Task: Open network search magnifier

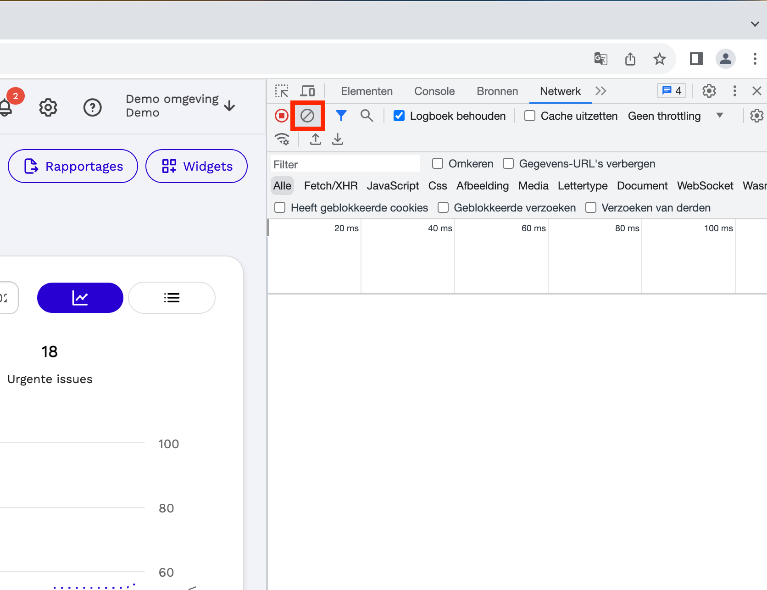Action: pos(367,116)
